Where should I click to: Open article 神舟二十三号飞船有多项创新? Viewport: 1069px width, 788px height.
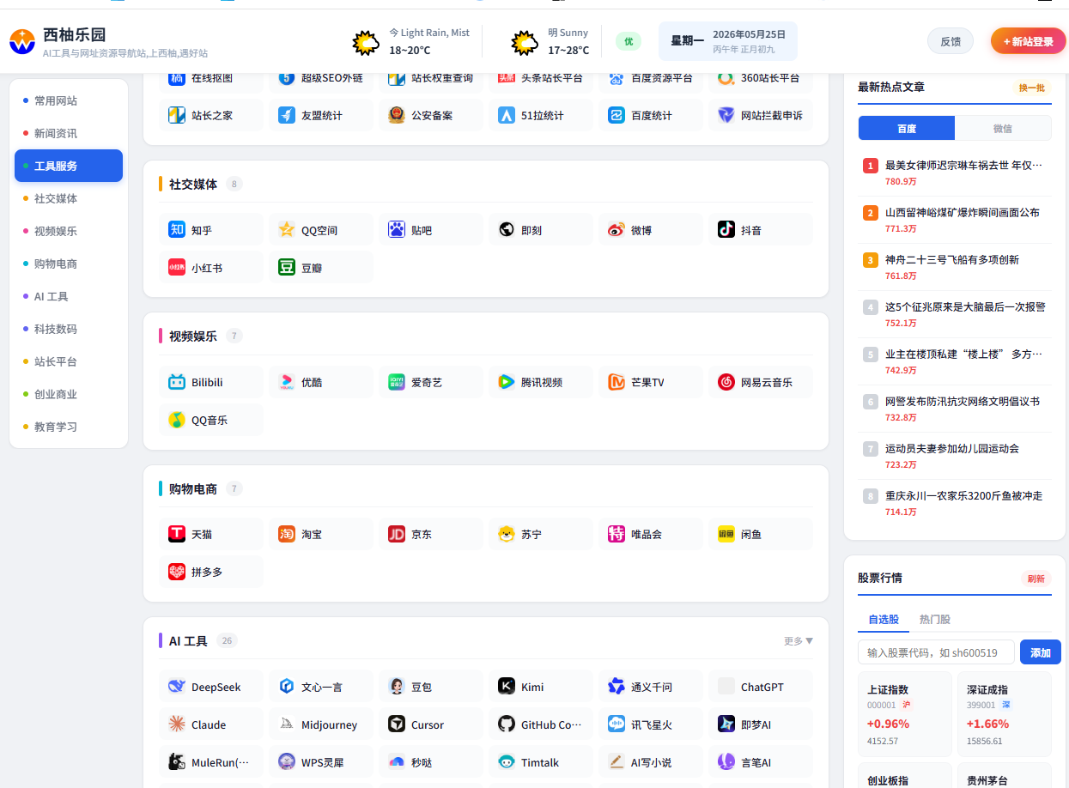tap(952, 259)
